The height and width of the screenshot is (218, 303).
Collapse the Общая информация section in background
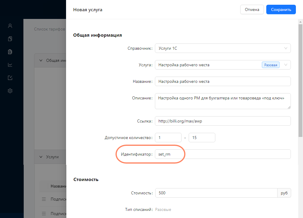(41, 60)
